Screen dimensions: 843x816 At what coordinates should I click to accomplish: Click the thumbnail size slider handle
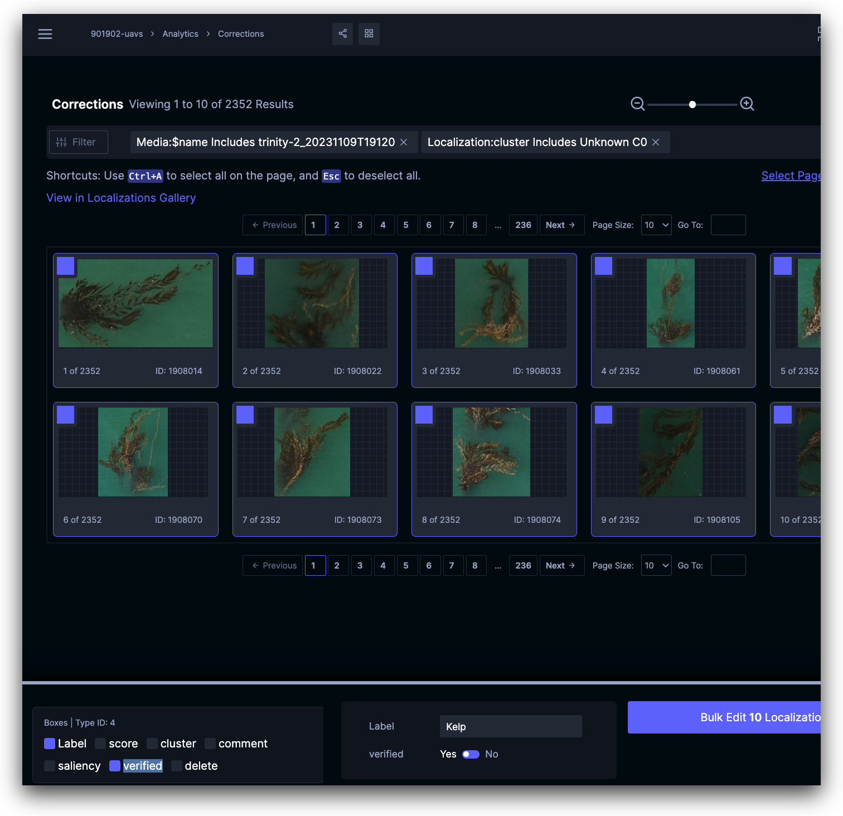[x=692, y=104]
